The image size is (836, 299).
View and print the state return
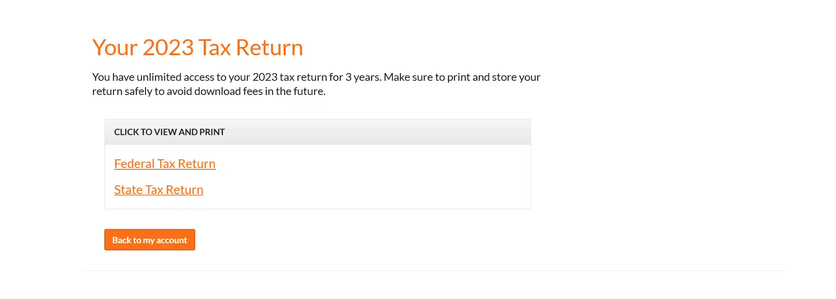158,190
